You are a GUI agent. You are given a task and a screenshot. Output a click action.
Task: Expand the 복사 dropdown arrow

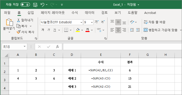[31, 26]
